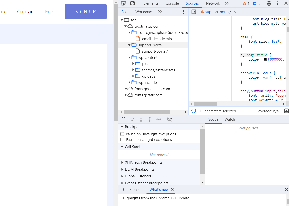Click the horizontal scrollbar in code editor
289x206 pixels.
205,104
